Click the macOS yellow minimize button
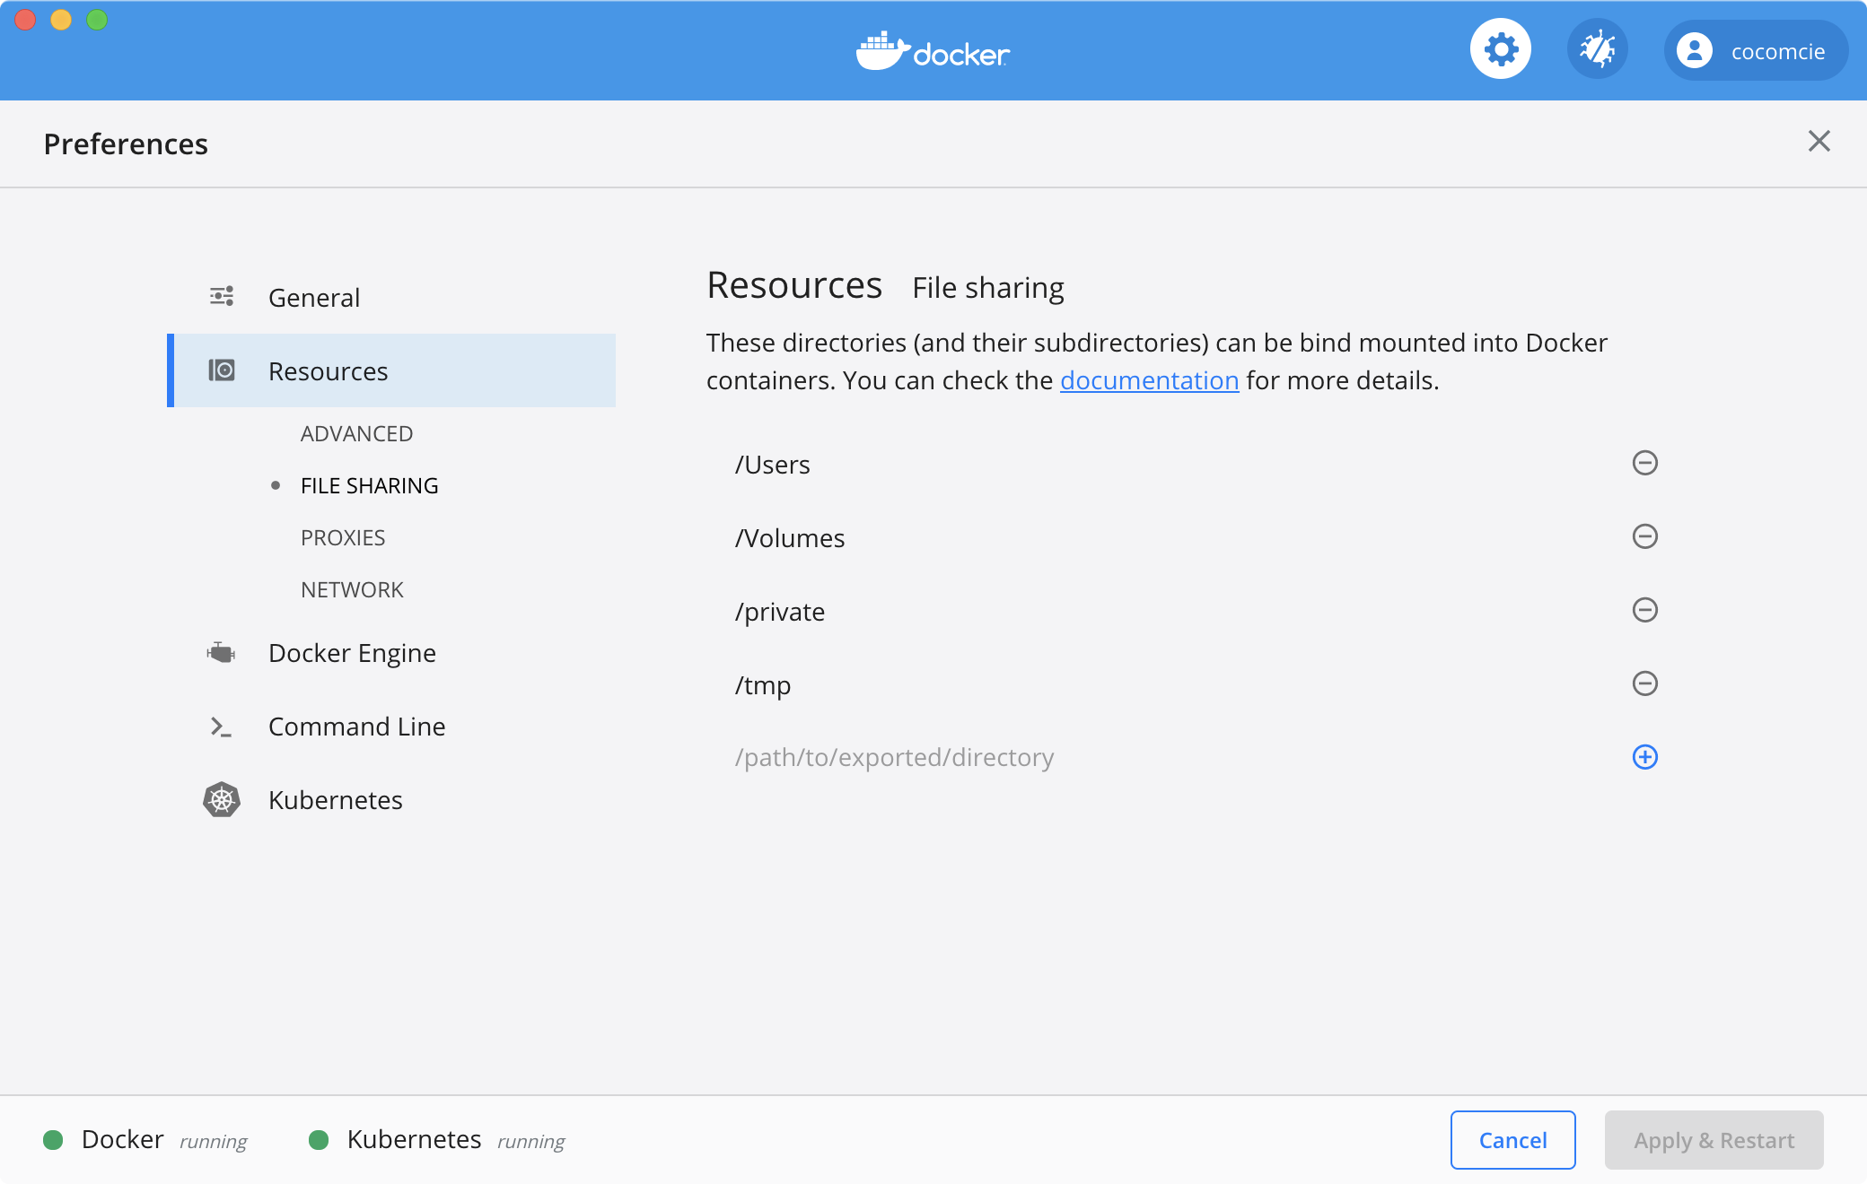1867x1184 pixels. click(61, 20)
